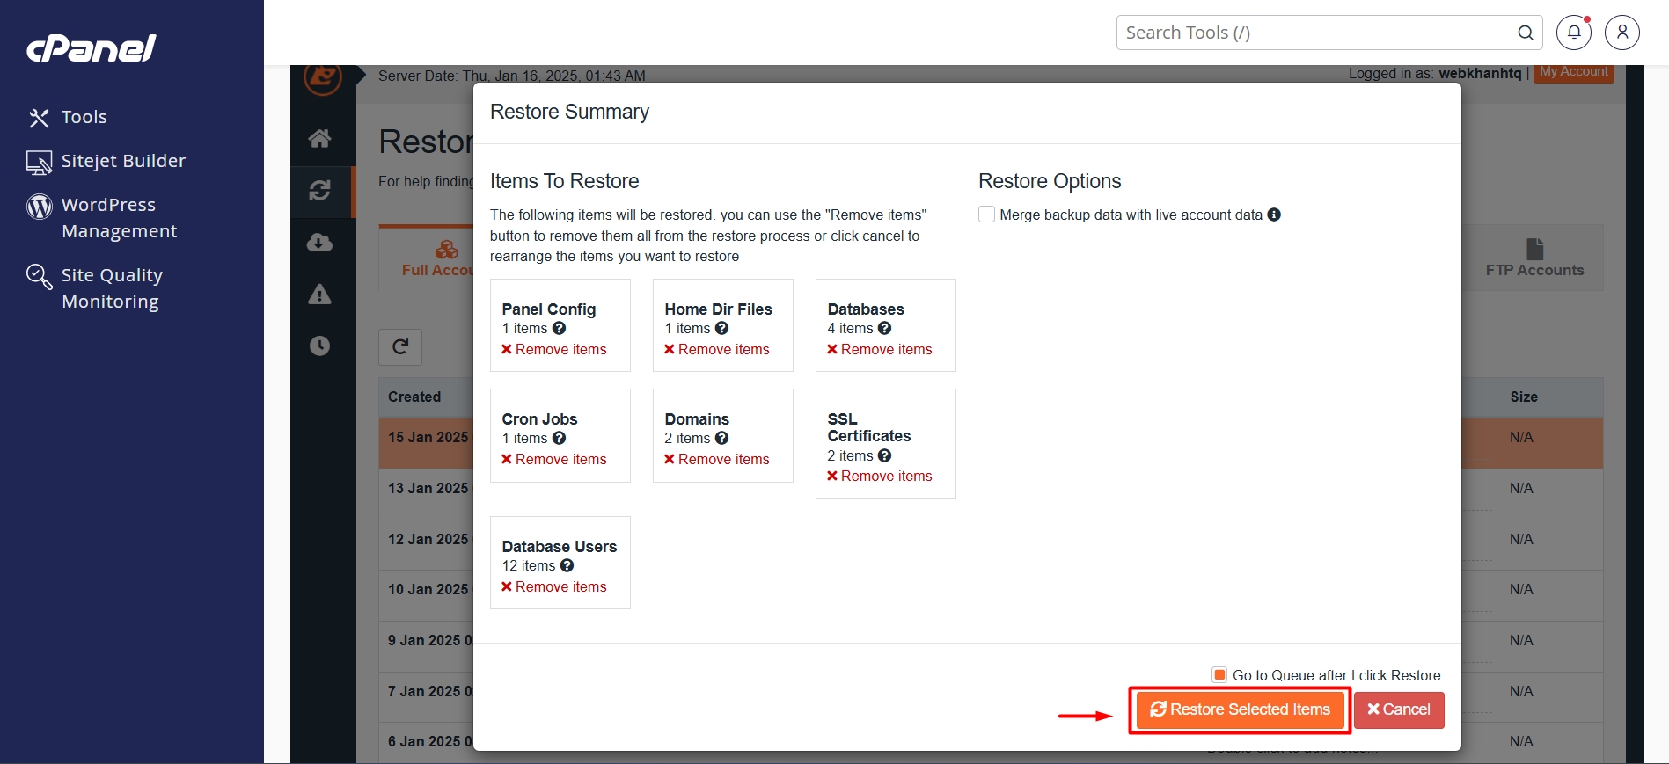Click the refresh button above the backups table
The image size is (1669, 764).
point(400,346)
